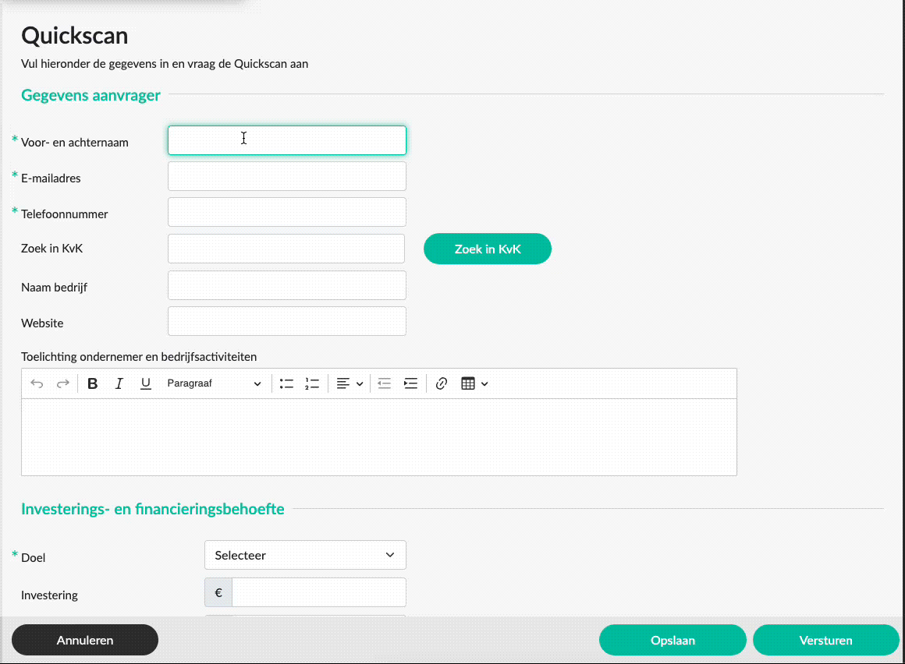
Task: Focus the E-mailadres input field
Action: pyautogui.click(x=286, y=176)
